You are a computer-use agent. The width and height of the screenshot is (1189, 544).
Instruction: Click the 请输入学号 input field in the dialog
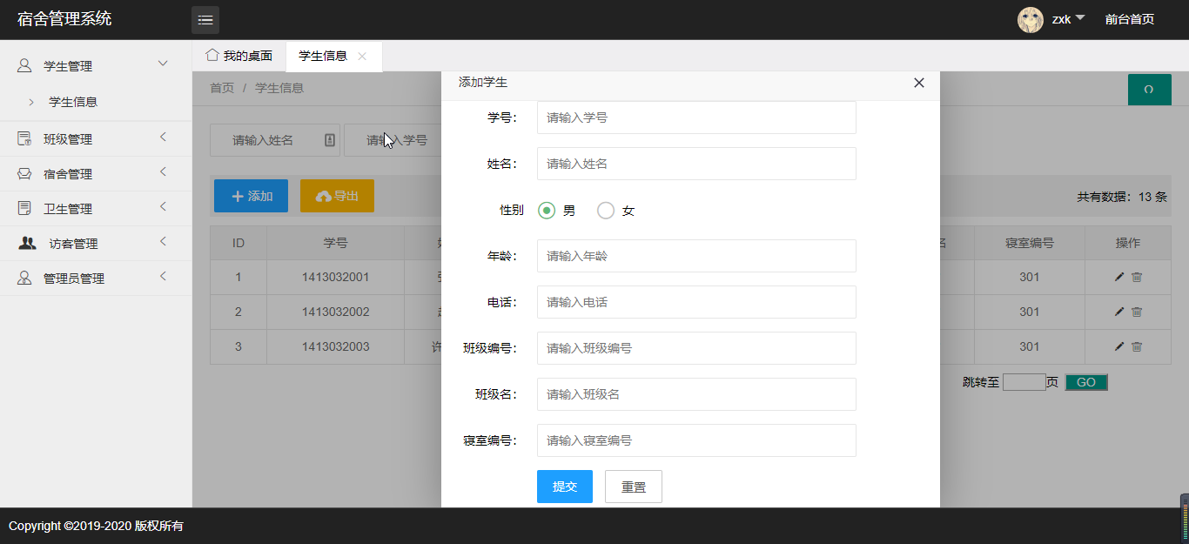point(696,118)
